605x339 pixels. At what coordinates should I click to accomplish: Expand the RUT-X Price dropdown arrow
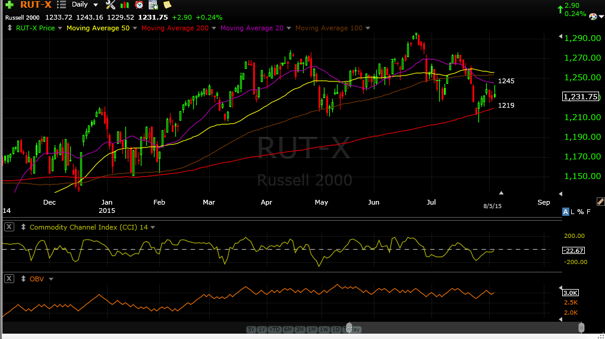tap(60, 28)
